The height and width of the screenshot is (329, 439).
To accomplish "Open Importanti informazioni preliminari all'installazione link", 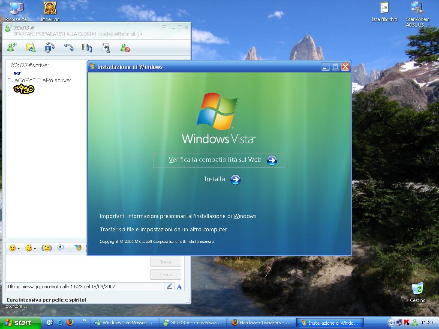I will pos(178,216).
